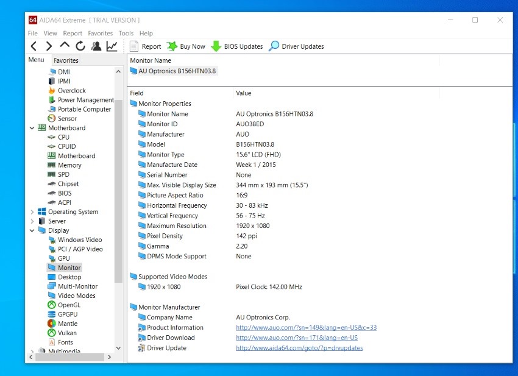Open the Product Information auo.com link
Screen dimensions: 518x376
(307, 327)
